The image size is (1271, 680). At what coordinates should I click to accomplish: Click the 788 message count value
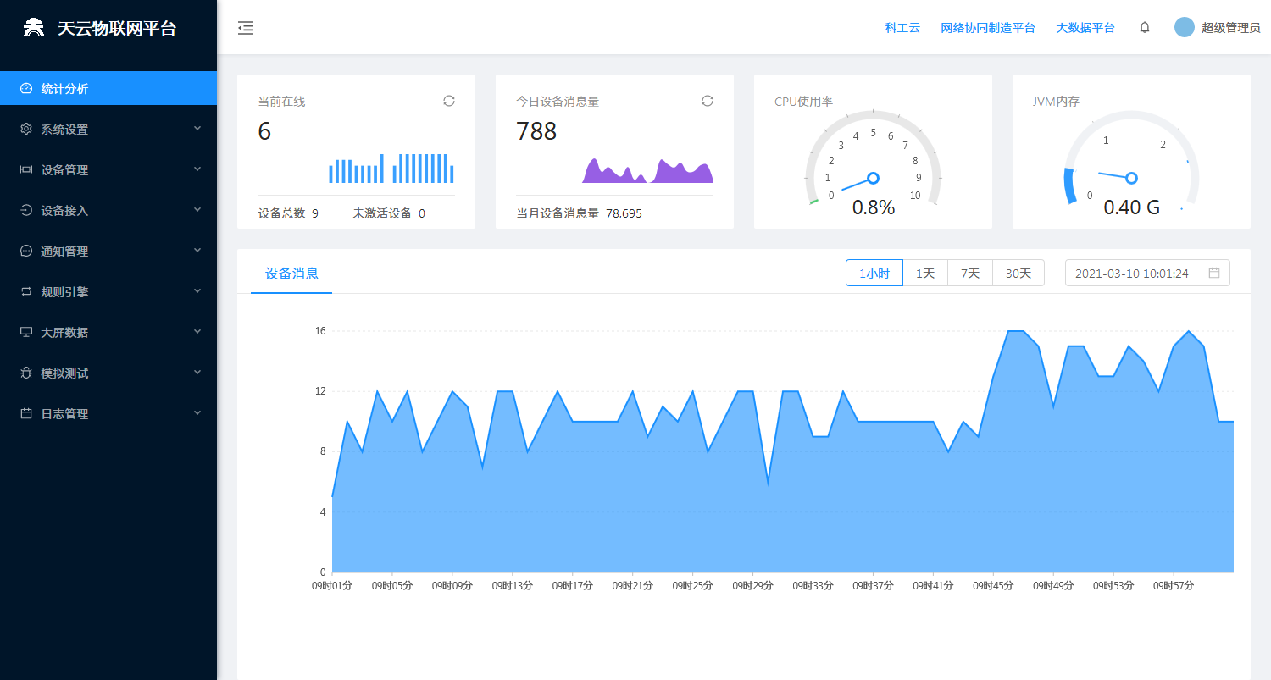coord(536,131)
